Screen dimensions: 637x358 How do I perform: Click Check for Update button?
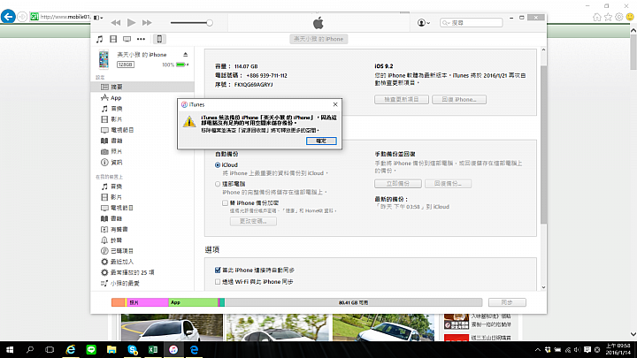click(402, 99)
